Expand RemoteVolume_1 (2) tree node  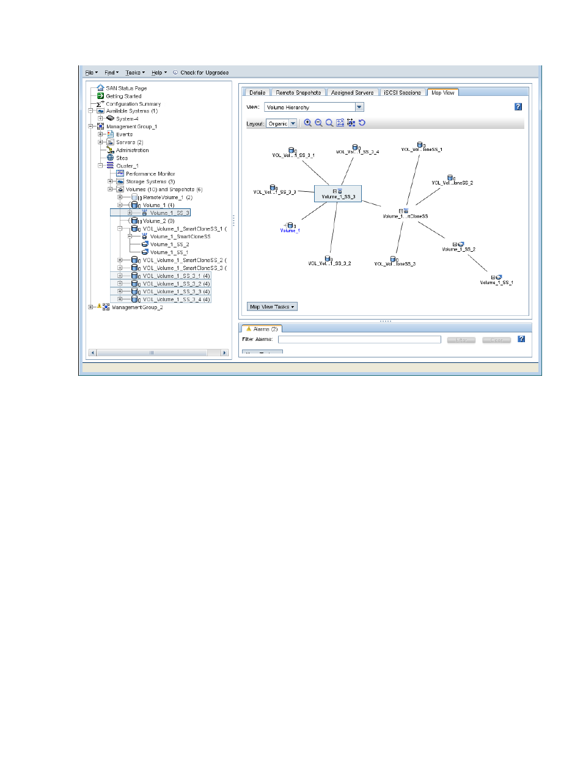click(x=120, y=197)
